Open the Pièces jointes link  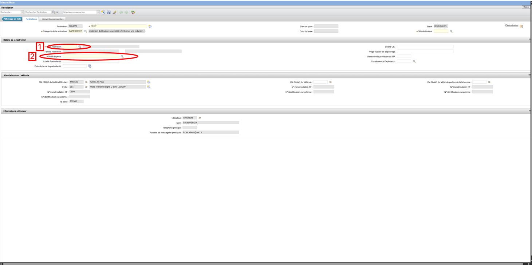coord(512,25)
